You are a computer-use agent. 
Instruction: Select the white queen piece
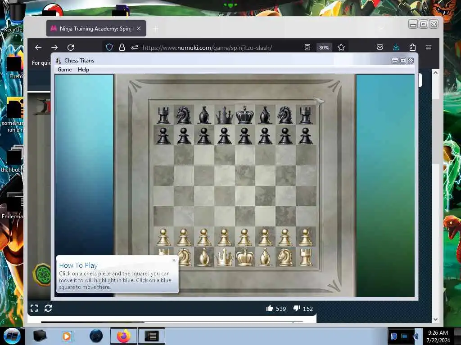[224, 257]
